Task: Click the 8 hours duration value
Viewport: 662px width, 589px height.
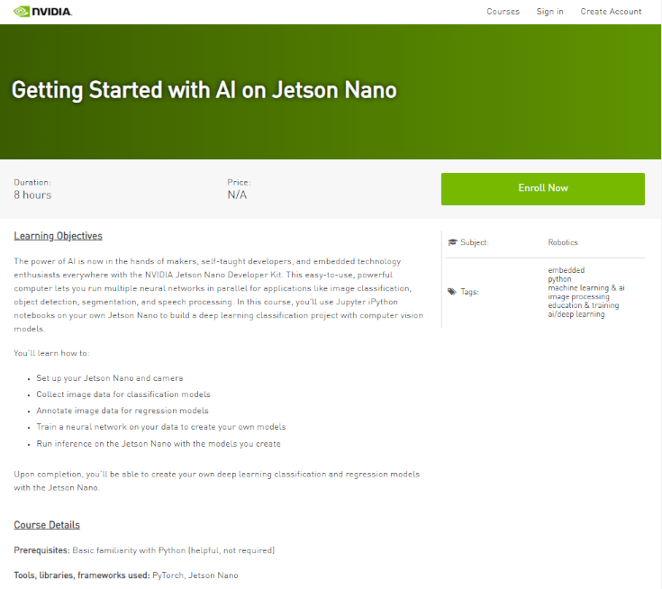Action: click(x=32, y=195)
